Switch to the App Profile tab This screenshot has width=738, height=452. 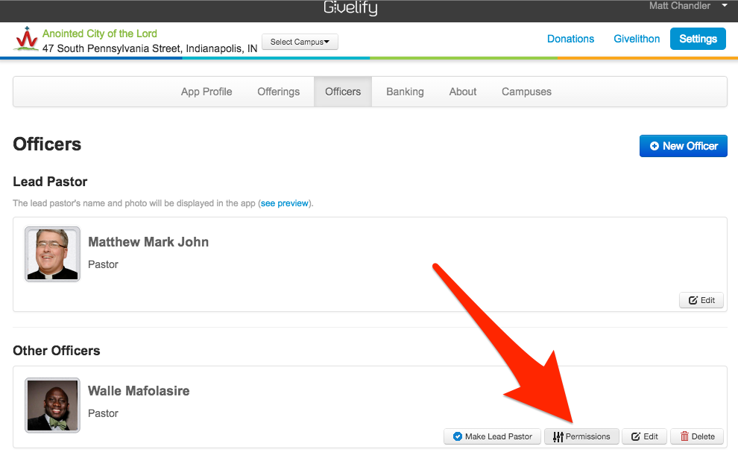(206, 92)
